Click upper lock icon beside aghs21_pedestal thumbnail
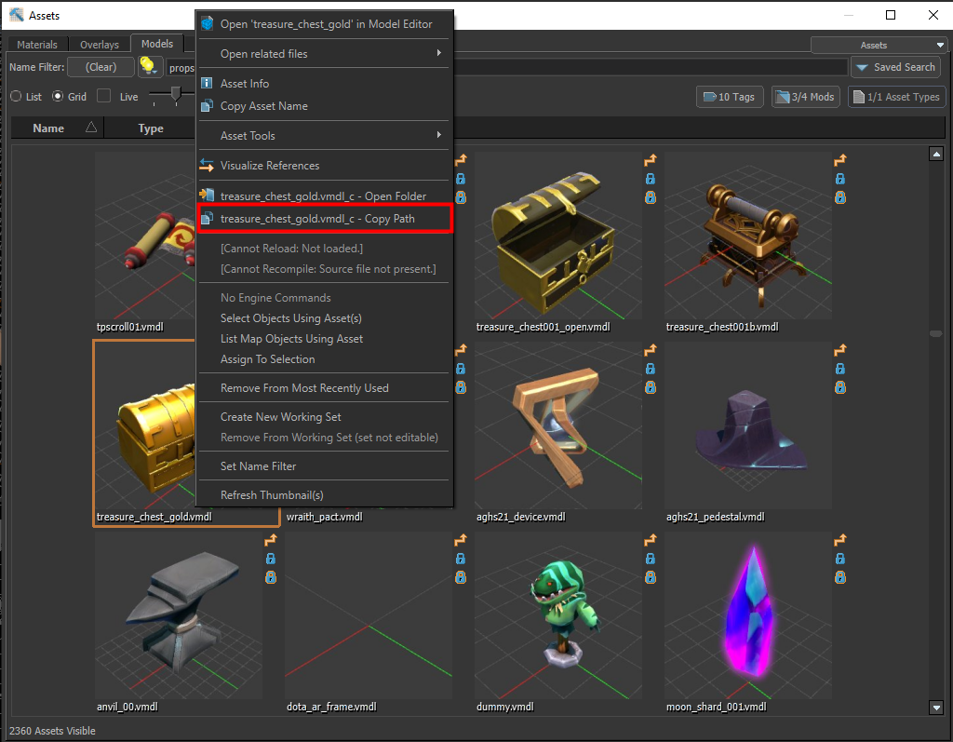The height and width of the screenshot is (742, 953). pos(840,369)
